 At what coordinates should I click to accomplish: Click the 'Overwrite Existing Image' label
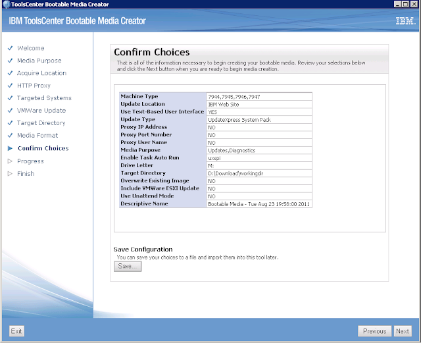point(155,180)
